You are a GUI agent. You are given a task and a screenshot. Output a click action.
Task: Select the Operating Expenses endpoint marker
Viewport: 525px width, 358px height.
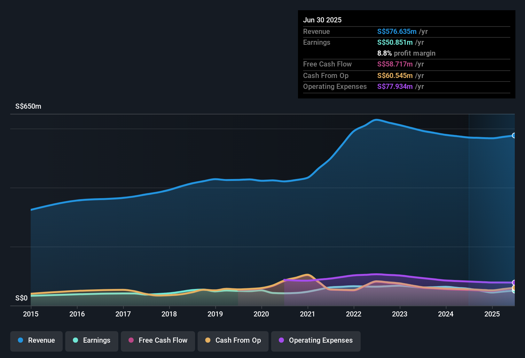tap(514, 283)
